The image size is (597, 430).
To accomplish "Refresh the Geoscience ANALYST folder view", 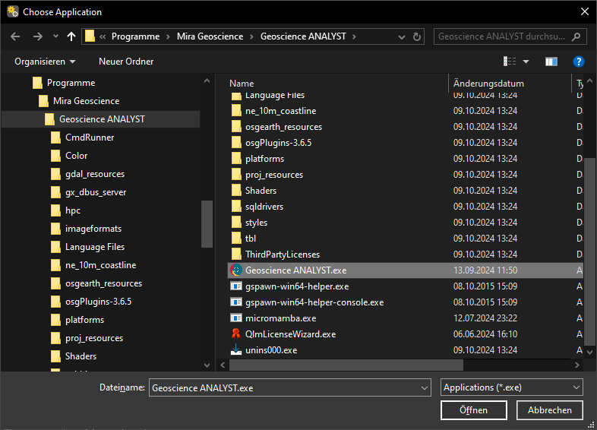I will click(417, 36).
